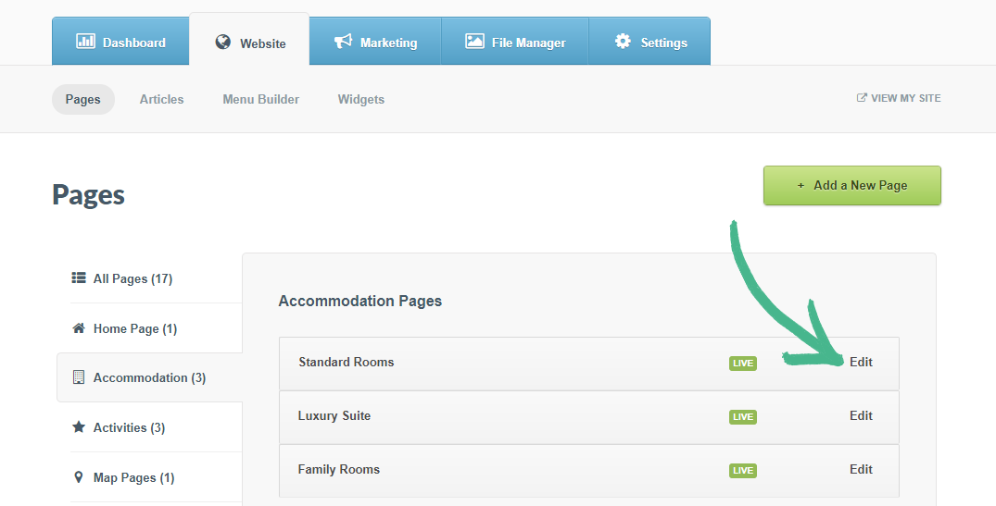Click the Settings gear icon
This screenshot has height=506, width=996.
tap(623, 42)
